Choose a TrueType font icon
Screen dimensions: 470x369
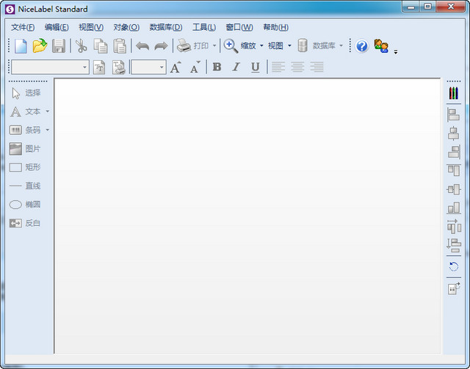pos(99,67)
